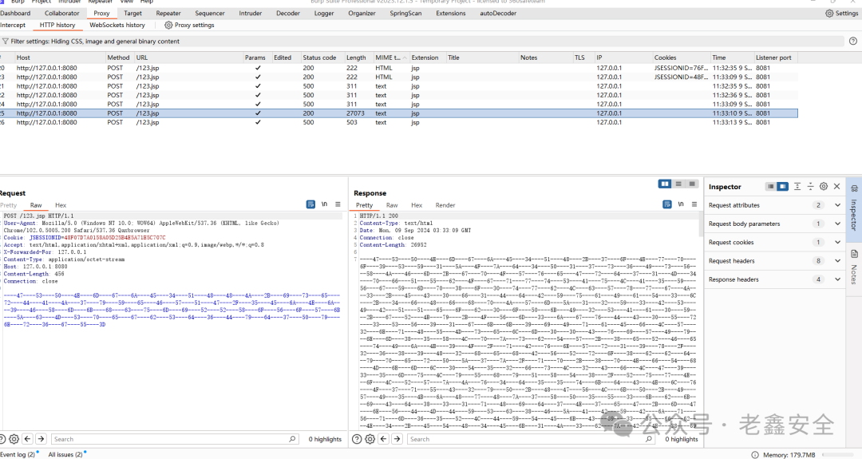Toggle request non-printable characters \n icon
Viewport: 862px width, 459px height.
pyautogui.click(x=324, y=204)
